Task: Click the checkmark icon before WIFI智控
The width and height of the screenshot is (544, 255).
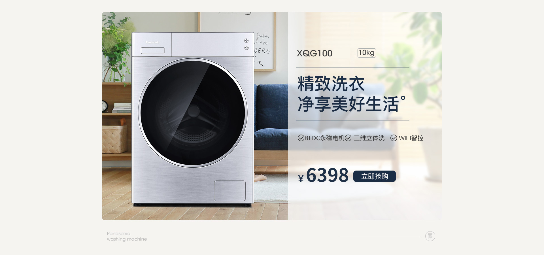Action: [x=394, y=138]
